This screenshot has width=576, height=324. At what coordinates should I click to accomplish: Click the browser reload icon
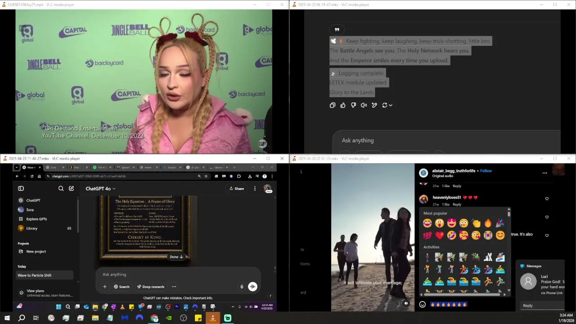click(31, 176)
